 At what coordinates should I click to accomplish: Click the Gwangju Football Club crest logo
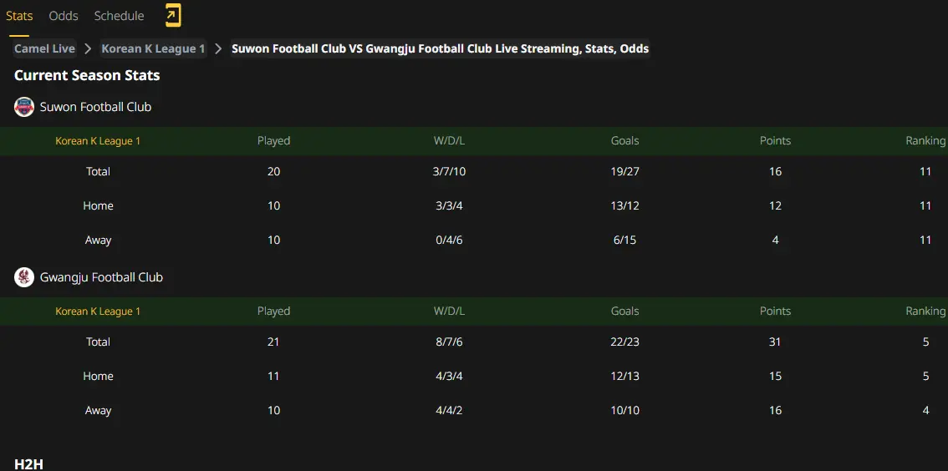pyautogui.click(x=24, y=277)
